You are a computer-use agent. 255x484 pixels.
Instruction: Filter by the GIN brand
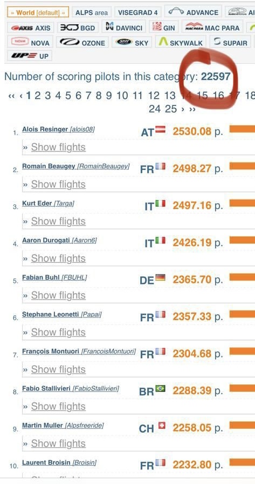click(164, 27)
